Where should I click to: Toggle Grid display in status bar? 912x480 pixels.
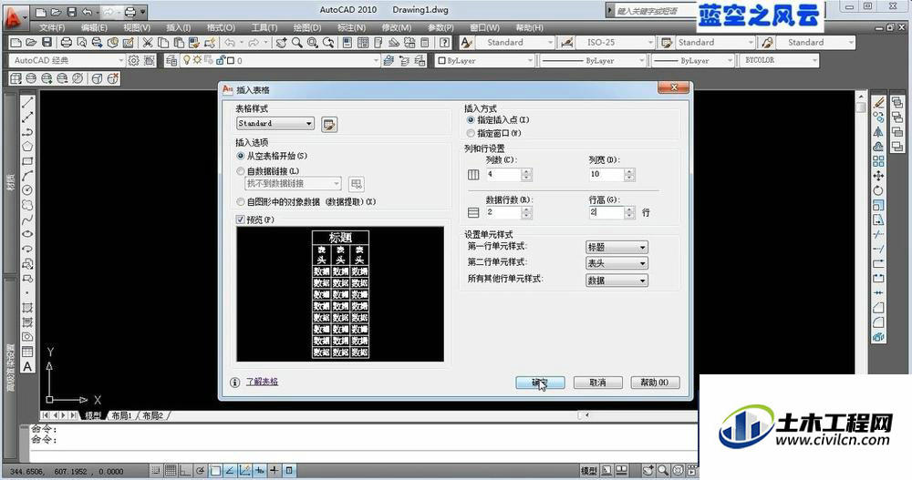pos(171,470)
